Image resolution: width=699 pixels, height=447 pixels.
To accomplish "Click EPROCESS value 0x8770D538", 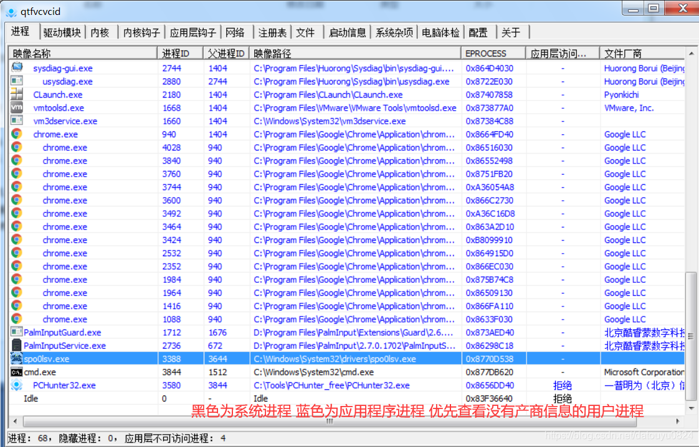I will (490, 359).
